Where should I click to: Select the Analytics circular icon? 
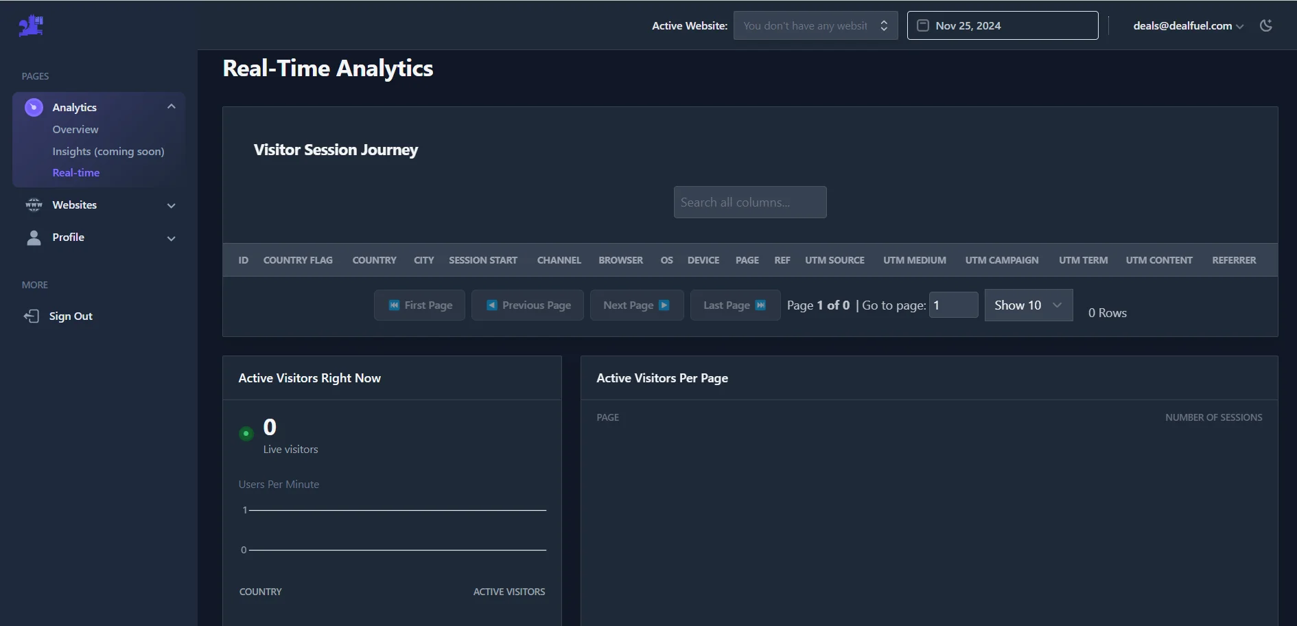33,107
